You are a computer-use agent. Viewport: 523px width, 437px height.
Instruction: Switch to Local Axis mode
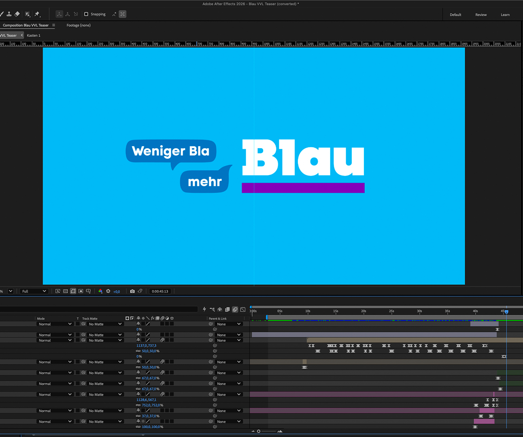pos(59,14)
